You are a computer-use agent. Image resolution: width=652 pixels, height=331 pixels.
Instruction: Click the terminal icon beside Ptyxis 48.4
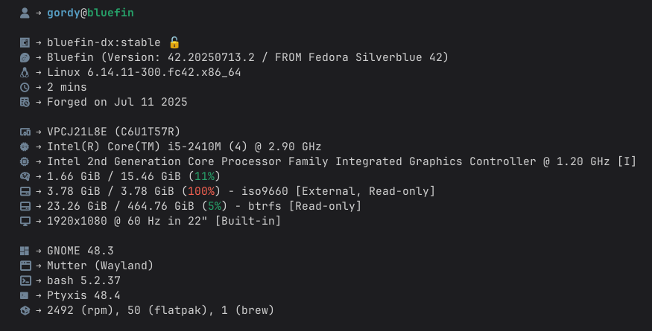tap(25, 295)
